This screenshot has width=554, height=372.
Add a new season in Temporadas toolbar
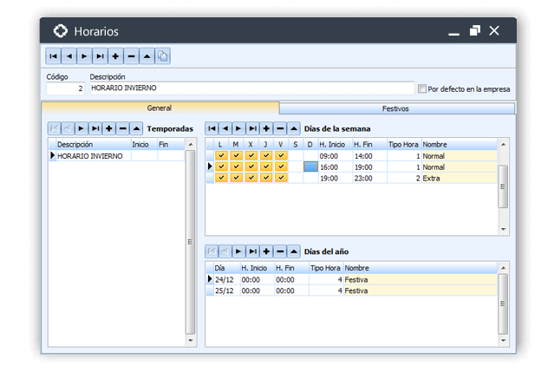[x=108, y=128]
